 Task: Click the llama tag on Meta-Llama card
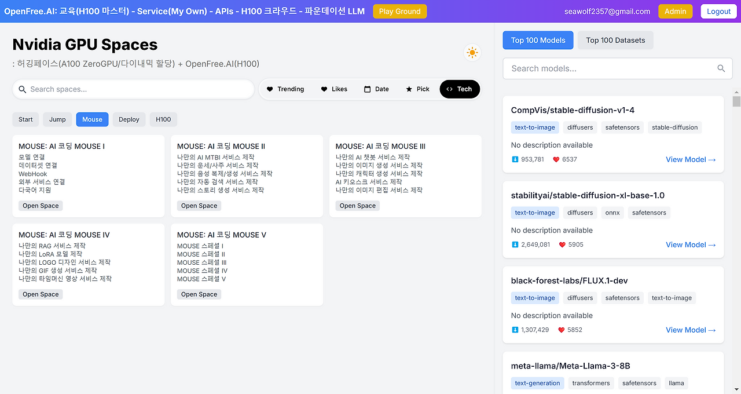tap(676, 383)
